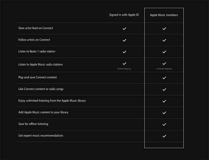Click the "View artist feed on Connect" row label
Screen dimensions: 209x160
[36, 28]
